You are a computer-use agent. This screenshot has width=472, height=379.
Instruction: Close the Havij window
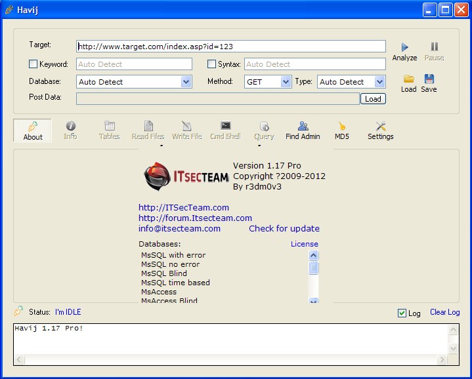[x=461, y=10]
